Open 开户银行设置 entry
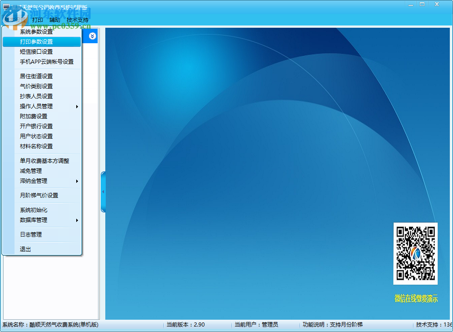 pos(42,126)
